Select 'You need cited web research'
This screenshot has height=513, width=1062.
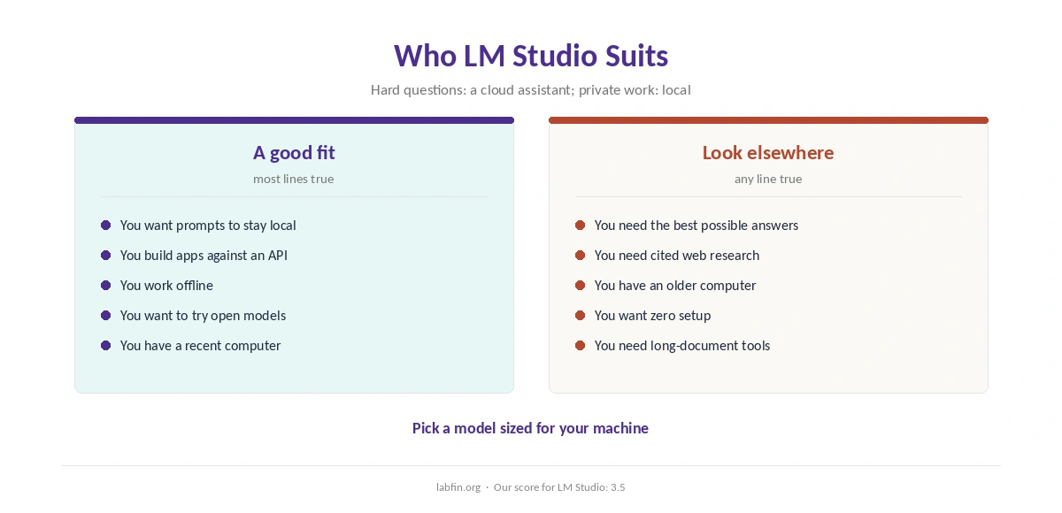click(677, 256)
